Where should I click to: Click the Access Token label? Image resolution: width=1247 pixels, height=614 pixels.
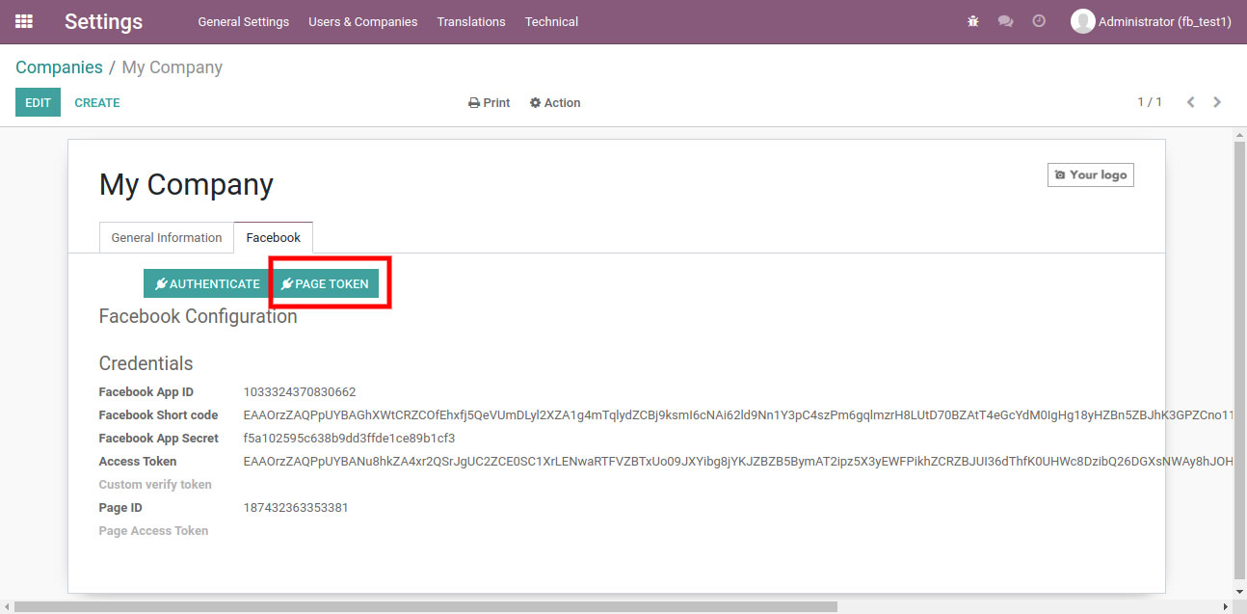tap(138, 462)
